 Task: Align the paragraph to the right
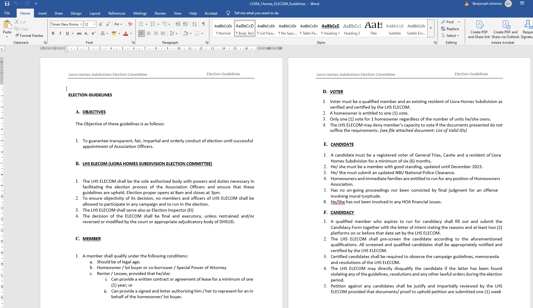coord(156,33)
